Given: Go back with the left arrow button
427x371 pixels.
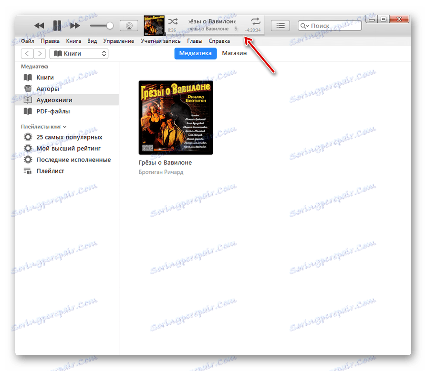Looking at the screenshot, I should [27, 53].
